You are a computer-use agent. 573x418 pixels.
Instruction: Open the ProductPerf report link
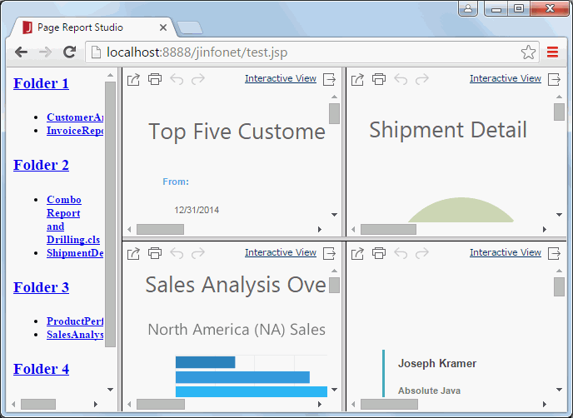coord(75,321)
